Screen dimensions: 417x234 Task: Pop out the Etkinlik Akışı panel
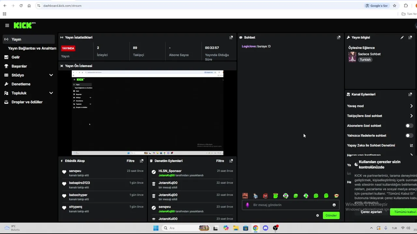click(x=141, y=161)
